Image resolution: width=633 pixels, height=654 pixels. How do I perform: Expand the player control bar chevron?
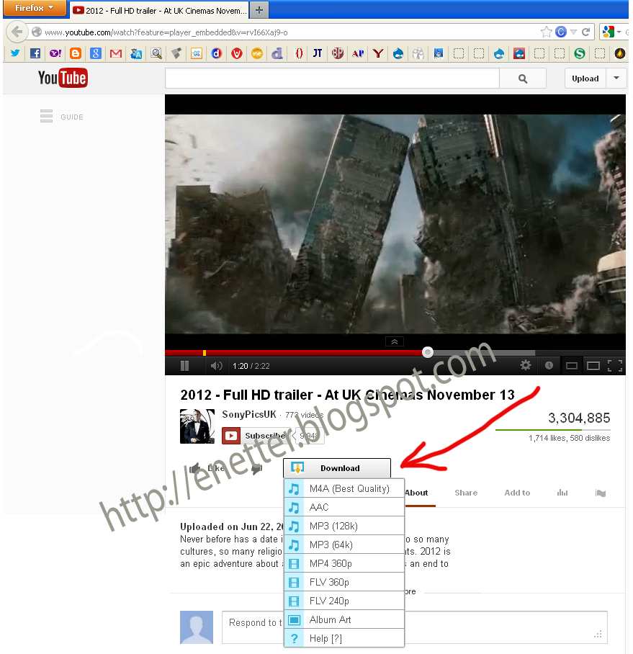point(394,342)
